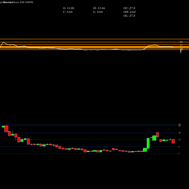The height and width of the screenshot is (189, 189).
Task: Click the price axis label 11
Action: click(x=180, y=139)
